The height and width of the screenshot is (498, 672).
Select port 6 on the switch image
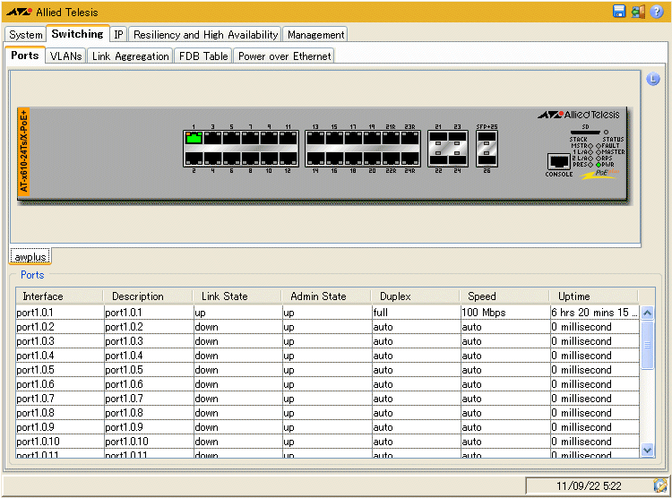(x=231, y=159)
